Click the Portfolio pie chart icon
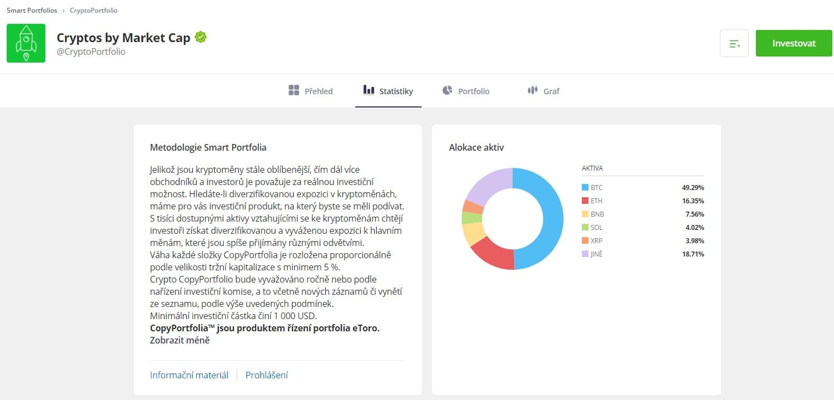 pyautogui.click(x=448, y=90)
